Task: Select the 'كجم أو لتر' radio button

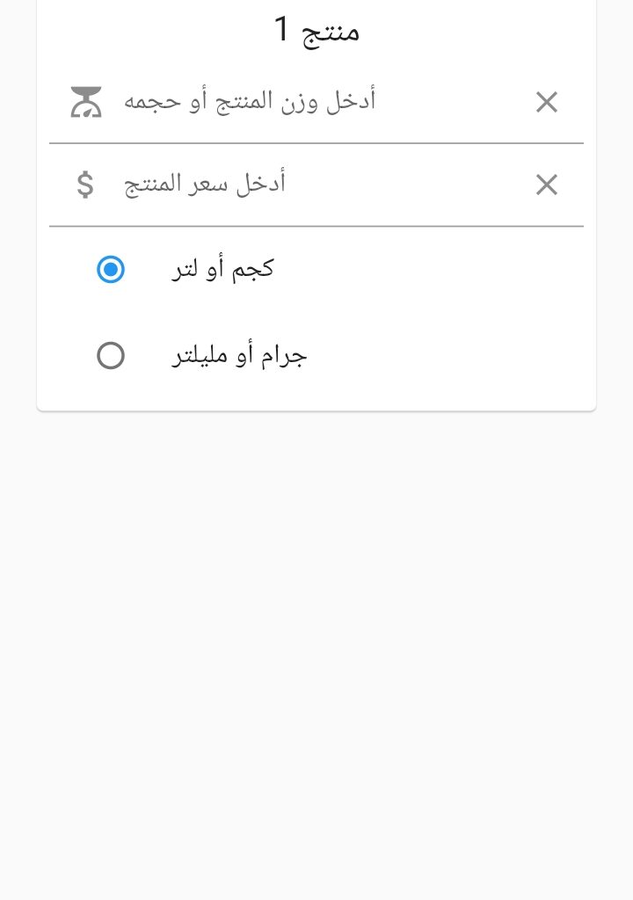Action: point(111,269)
